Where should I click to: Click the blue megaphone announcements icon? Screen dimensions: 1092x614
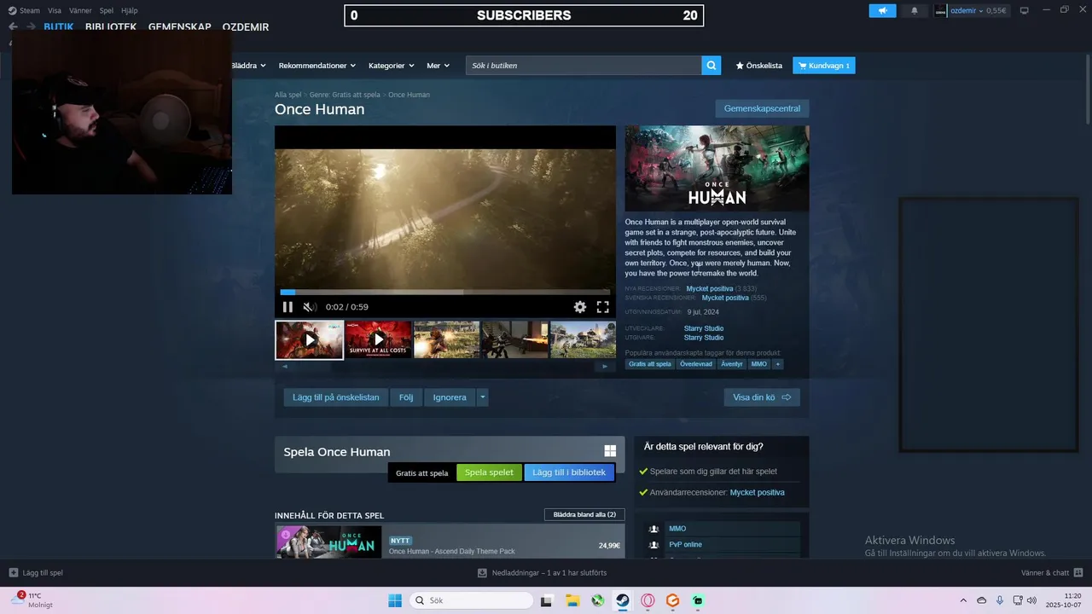pos(882,10)
